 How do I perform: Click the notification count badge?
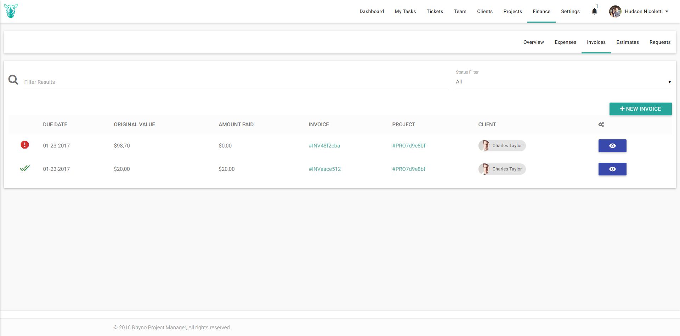[597, 6]
